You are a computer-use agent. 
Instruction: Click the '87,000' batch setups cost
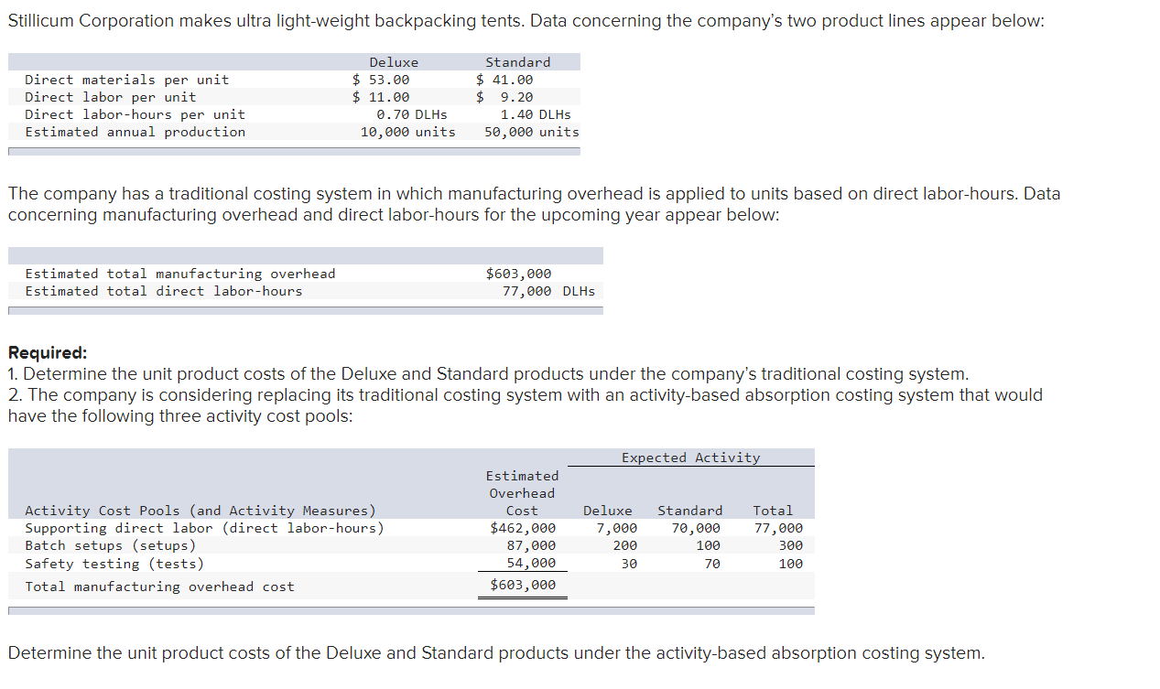(531, 545)
